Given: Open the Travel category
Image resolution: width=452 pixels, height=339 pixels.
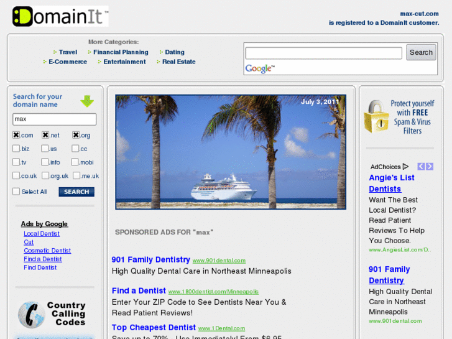Looking at the screenshot, I should tap(68, 52).
